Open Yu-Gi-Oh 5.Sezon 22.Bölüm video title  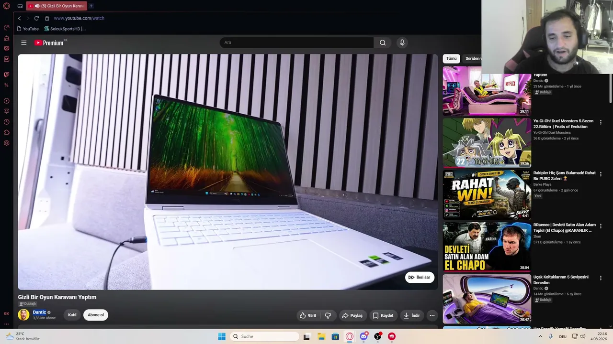[563, 124]
